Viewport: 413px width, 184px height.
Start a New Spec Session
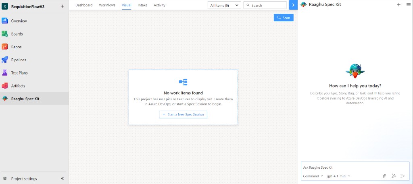pos(183,114)
